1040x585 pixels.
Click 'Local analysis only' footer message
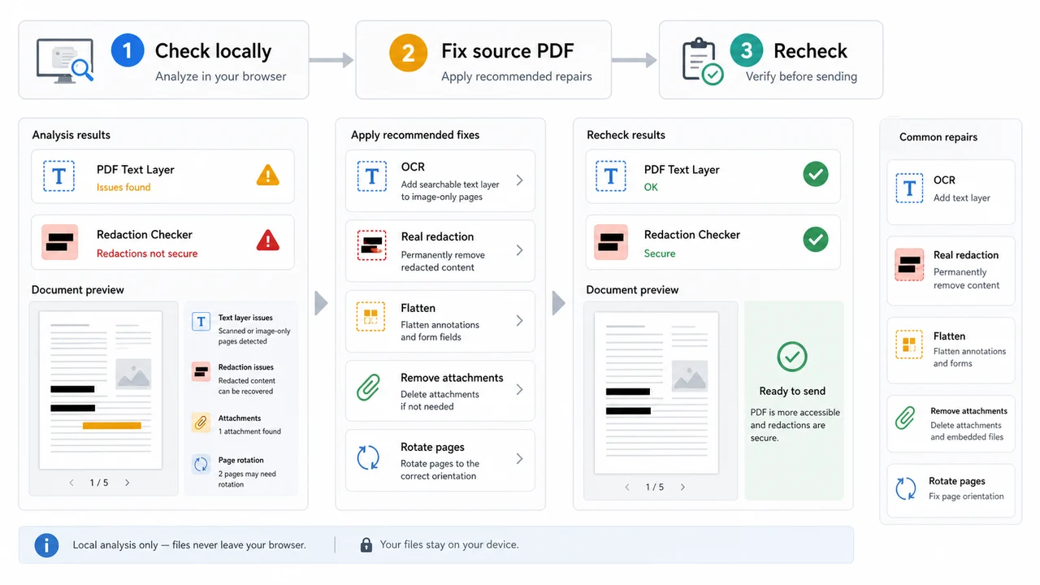click(x=189, y=545)
